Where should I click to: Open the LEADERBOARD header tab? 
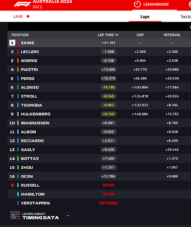point(155,5)
